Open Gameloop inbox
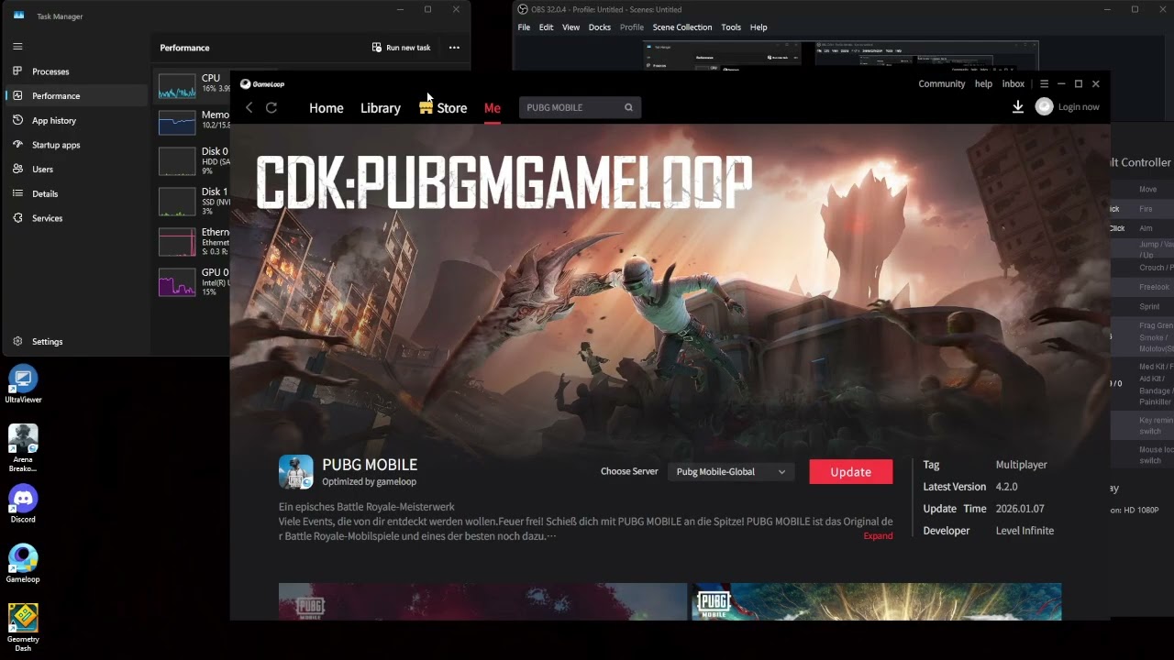Image resolution: width=1174 pixels, height=660 pixels. click(1013, 83)
